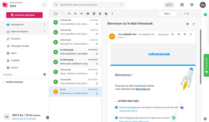
Task: Collapse the sidebar with arrow handle
Action: 48,118
